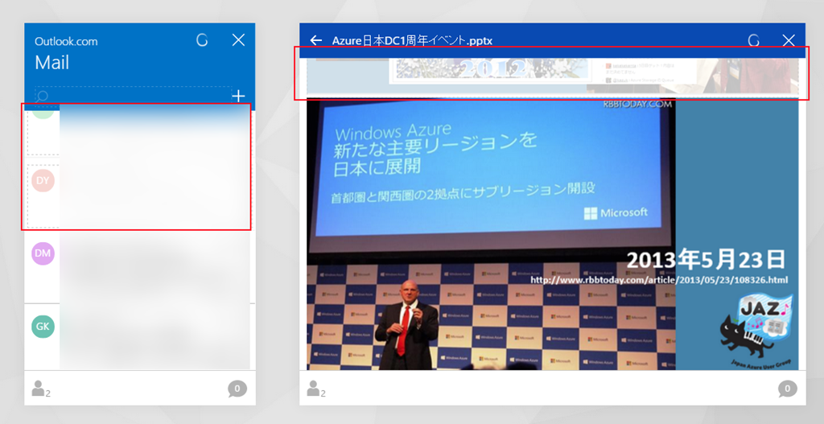824x424 pixels.
Task: Open comments bubble in Mail panel footer
Action: tap(237, 389)
